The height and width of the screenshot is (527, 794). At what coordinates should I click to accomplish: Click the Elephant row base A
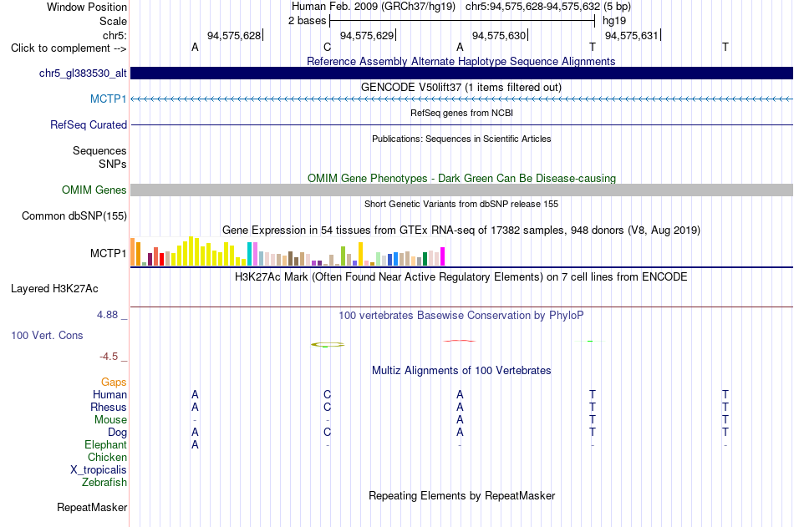195,445
